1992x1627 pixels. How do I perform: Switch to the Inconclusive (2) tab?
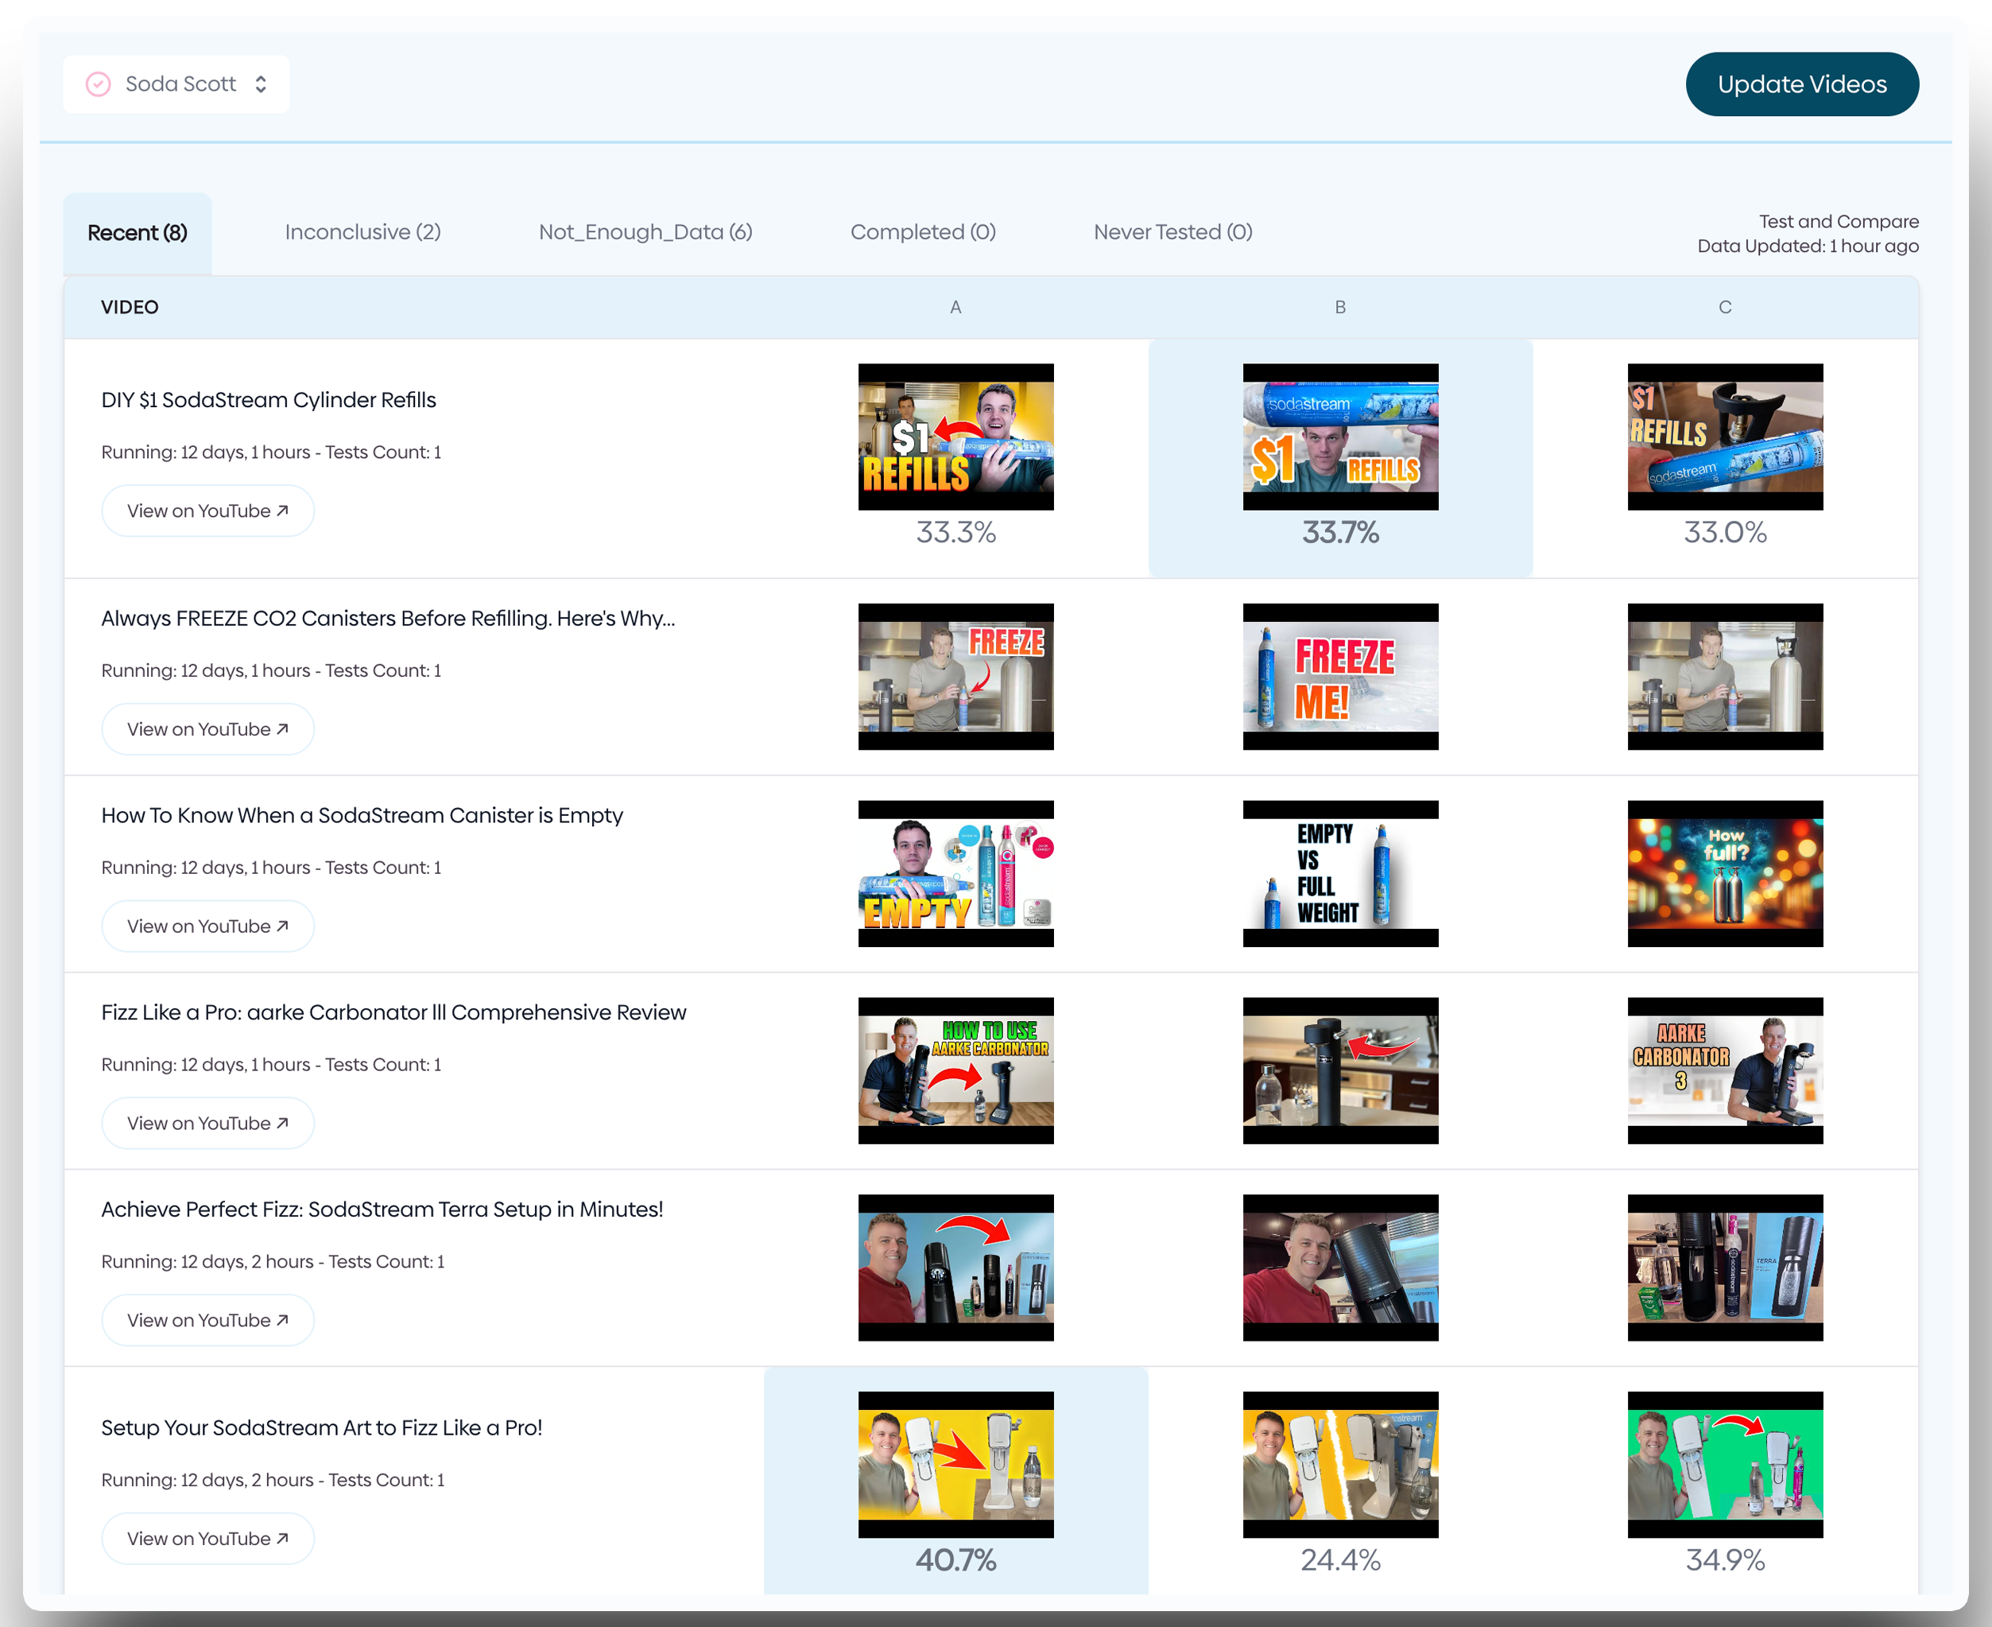coord(362,232)
